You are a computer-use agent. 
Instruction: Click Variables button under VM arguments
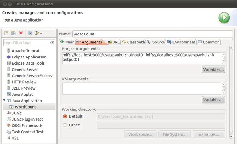[213, 100]
